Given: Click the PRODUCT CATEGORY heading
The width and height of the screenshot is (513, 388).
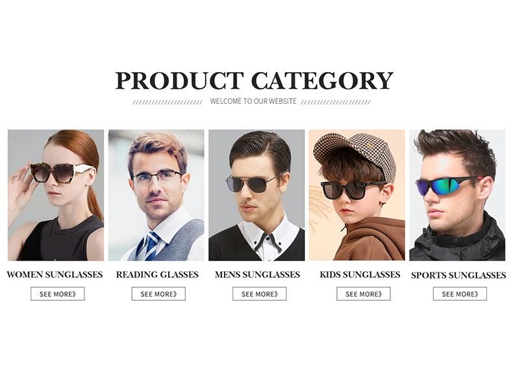Looking at the screenshot, I should (254, 81).
